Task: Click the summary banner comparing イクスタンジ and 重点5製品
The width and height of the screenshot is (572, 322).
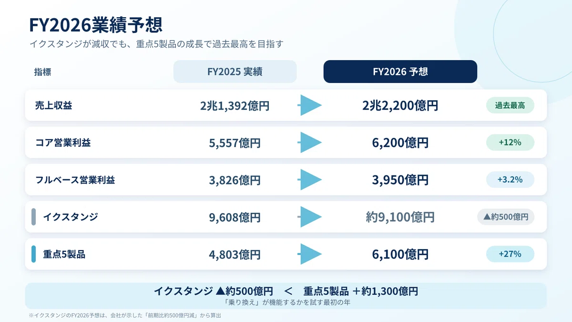Action: click(x=286, y=296)
